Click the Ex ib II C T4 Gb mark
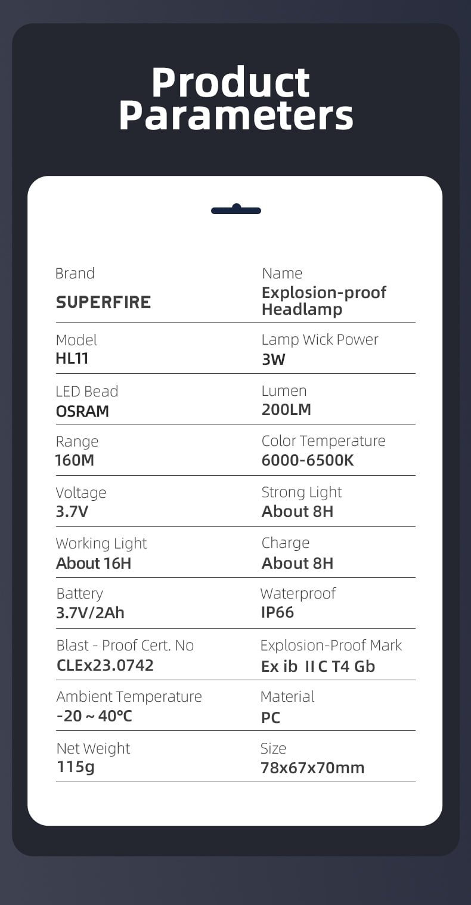 pos(318,666)
